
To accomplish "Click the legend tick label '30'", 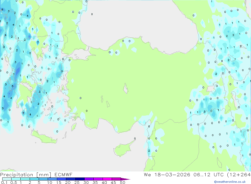I will click(86, 182).
